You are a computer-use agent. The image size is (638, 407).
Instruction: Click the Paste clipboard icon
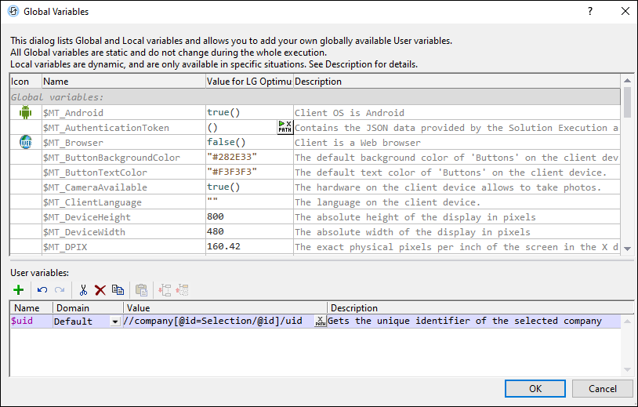tap(142, 289)
